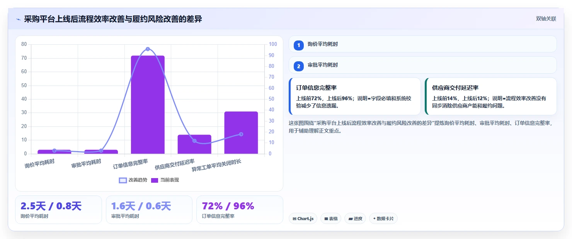
Task: Click the 订单信息完整率 detail card heading
Action: 316,88
